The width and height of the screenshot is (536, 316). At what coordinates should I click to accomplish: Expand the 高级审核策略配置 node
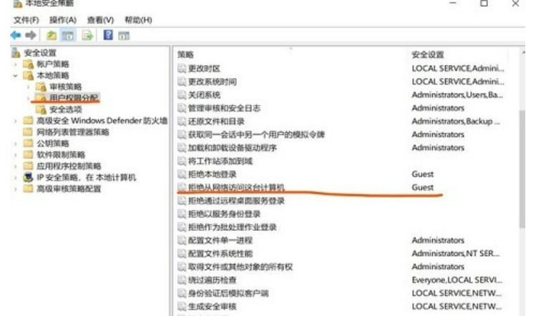[x=16, y=189]
